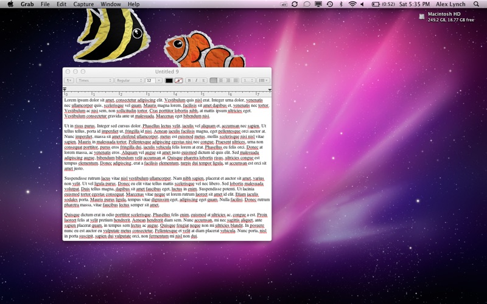Center align the text
This screenshot has width=487, height=304.
coord(221,80)
